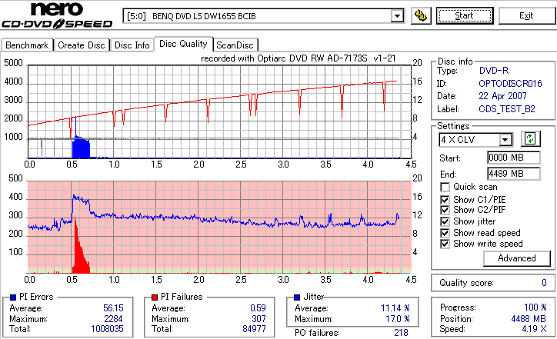Click the nero CD-DVD Speed logo
Viewport: 557px width, 339px height.
(x=57, y=15)
